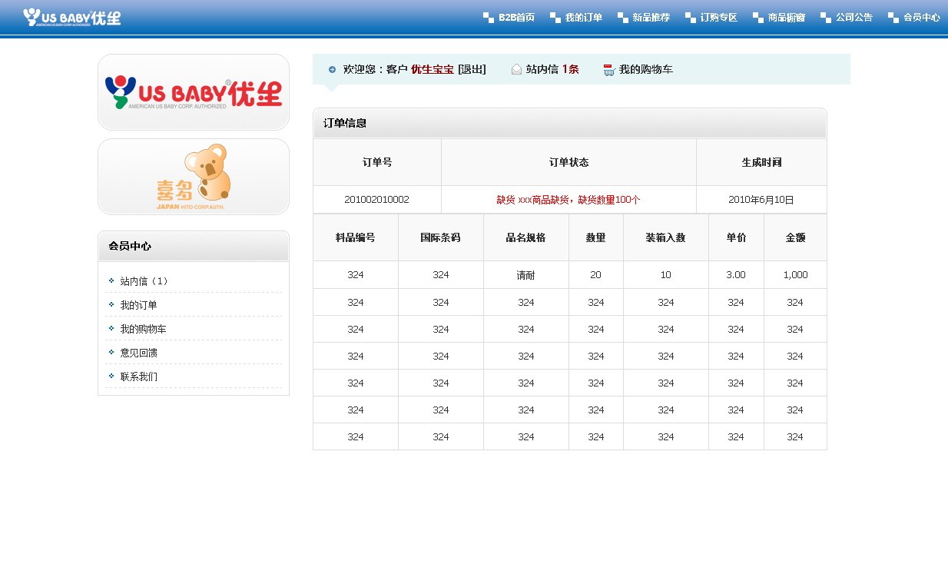Click the arrow icon before 欢迎您
This screenshot has width=948, height=564.
coord(332,69)
